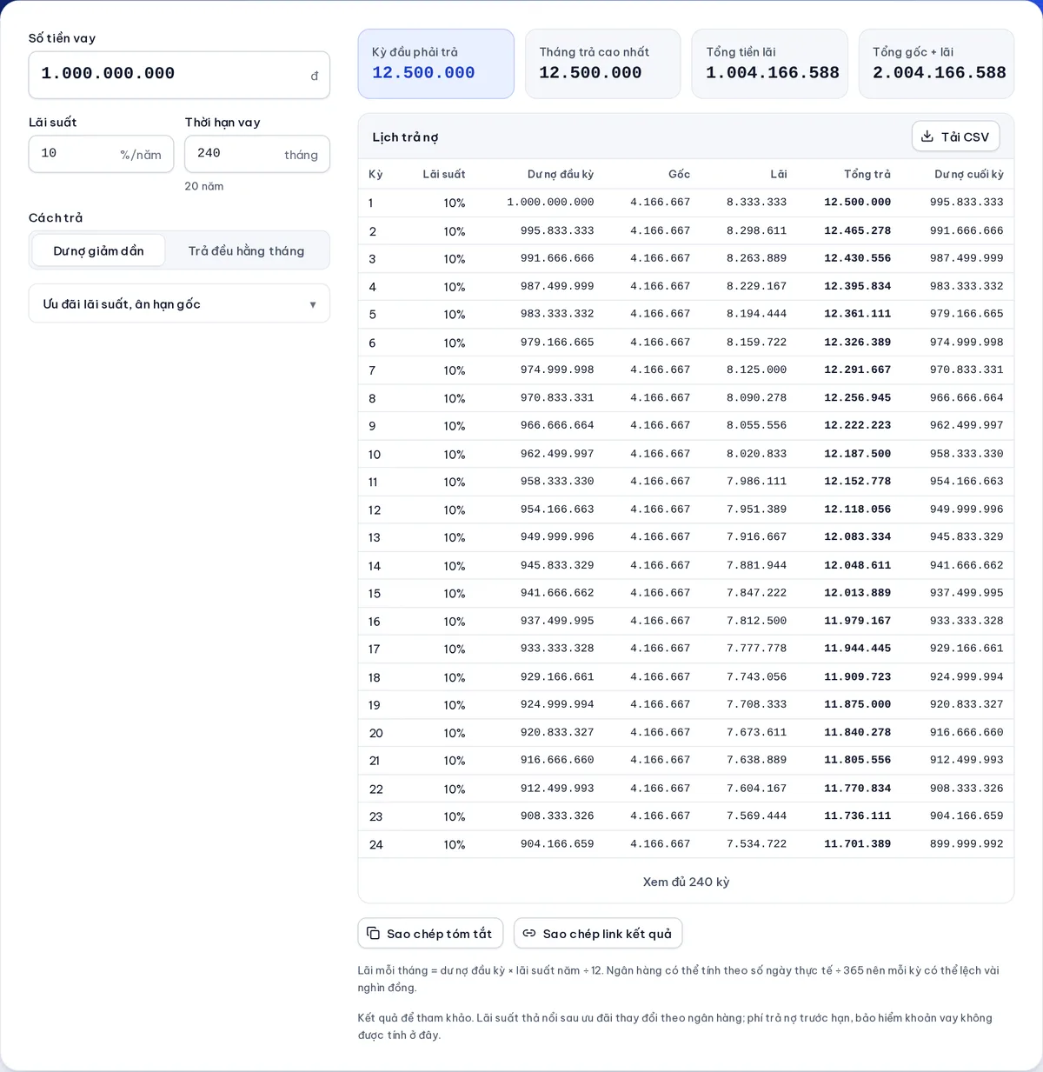Click the copy icon in Sao chép tóm tắt
The image size is (1043, 1072).
373,933
